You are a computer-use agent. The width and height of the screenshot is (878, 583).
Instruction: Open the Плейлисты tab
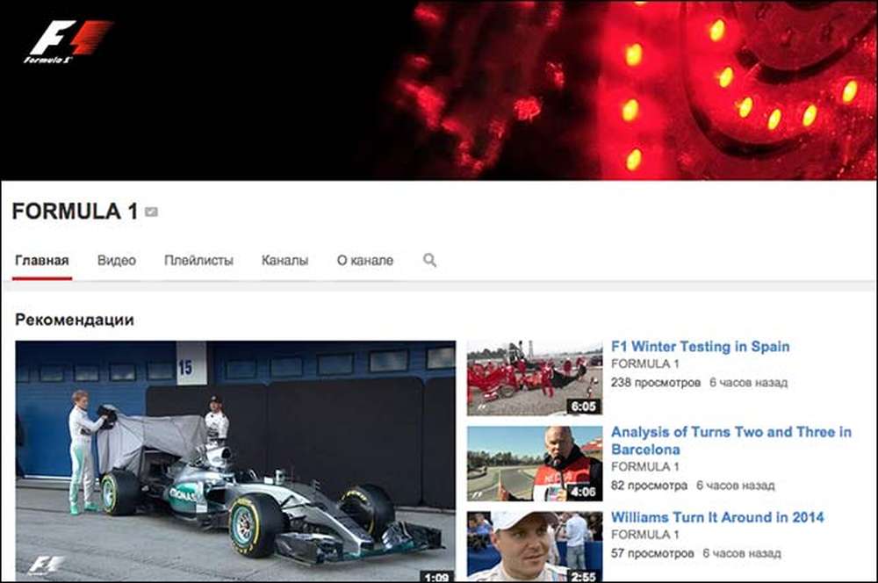198,261
